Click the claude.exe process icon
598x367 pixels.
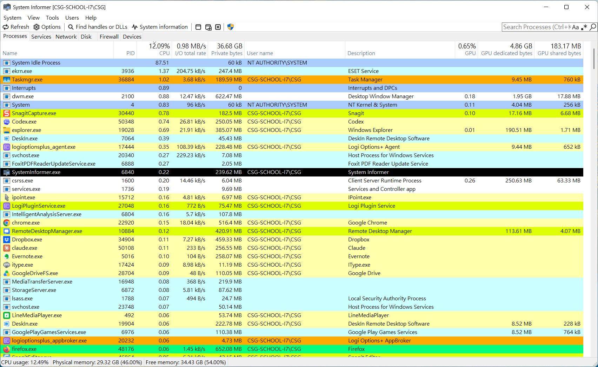tap(6, 248)
